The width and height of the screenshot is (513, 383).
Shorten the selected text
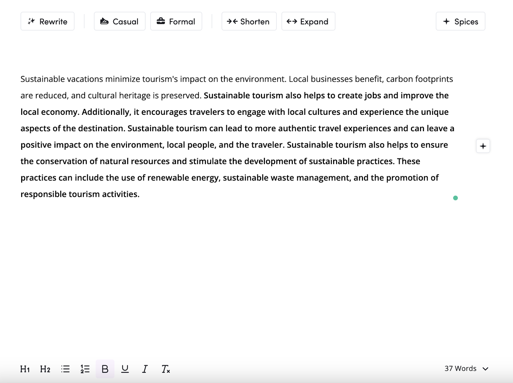point(249,21)
